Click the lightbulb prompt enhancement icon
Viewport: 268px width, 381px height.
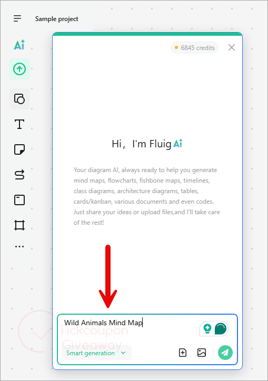(x=207, y=329)
